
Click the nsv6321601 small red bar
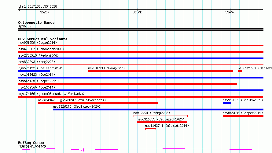[240, 71]
